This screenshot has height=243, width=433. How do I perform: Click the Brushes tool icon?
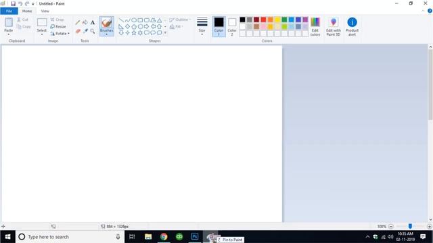click(107, 22)
